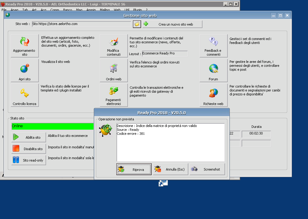Maximize the Gestione sito web window

click(280, 15)
